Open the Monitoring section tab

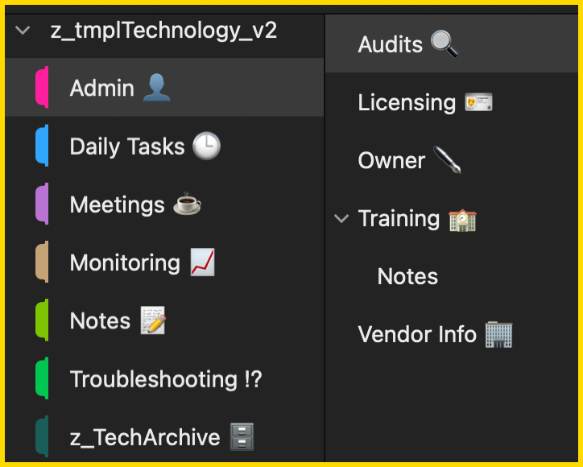(165, 262)
